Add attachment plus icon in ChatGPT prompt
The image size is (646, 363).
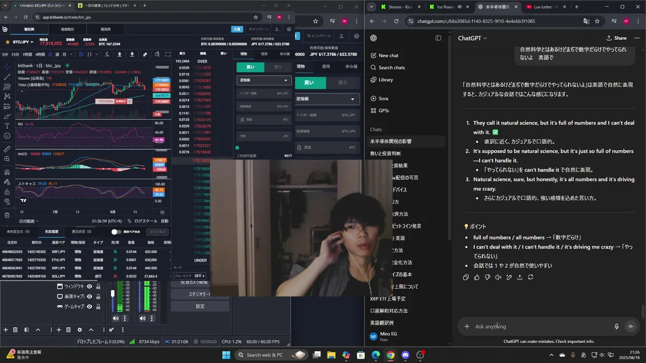pos(467,326)
